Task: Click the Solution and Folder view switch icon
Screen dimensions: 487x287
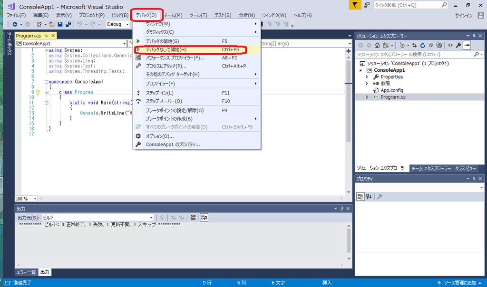Action: click(x=385, y=45)
